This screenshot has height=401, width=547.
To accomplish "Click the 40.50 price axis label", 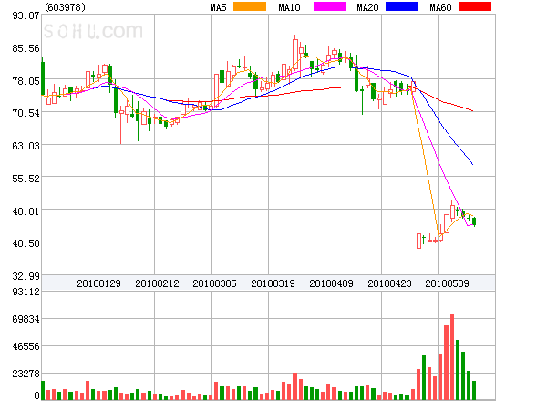I will click(26, 243).
